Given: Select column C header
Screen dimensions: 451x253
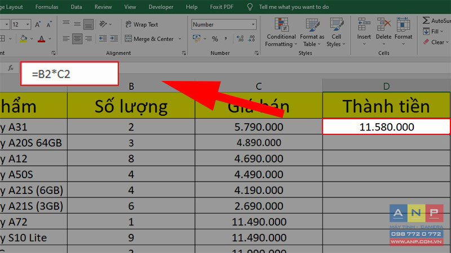Looking at the screenshot, I should click(259, 86).
